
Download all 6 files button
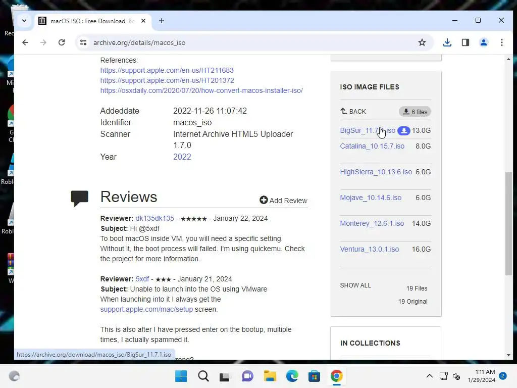click(x=415, y=112)
